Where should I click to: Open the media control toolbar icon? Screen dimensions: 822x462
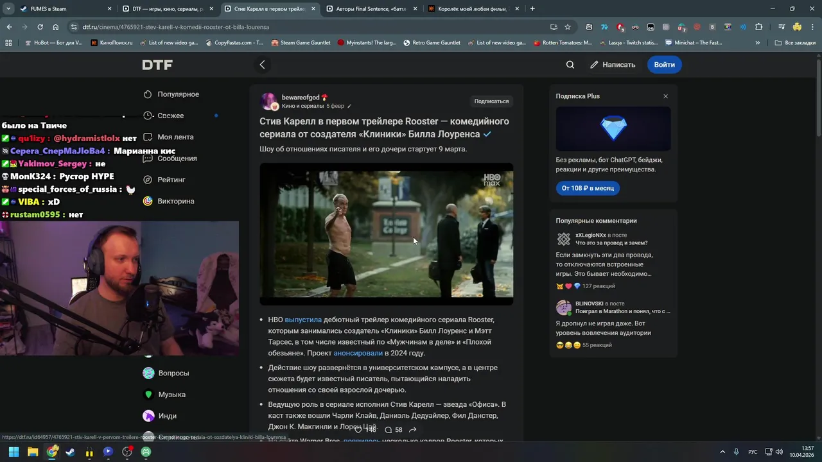click(782, 27)
